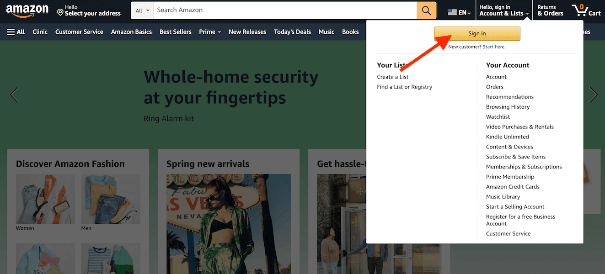The height and width of the screenshot is (274, 605).
Task: Click the yellow Sign in button
Action: coord(477,33)
